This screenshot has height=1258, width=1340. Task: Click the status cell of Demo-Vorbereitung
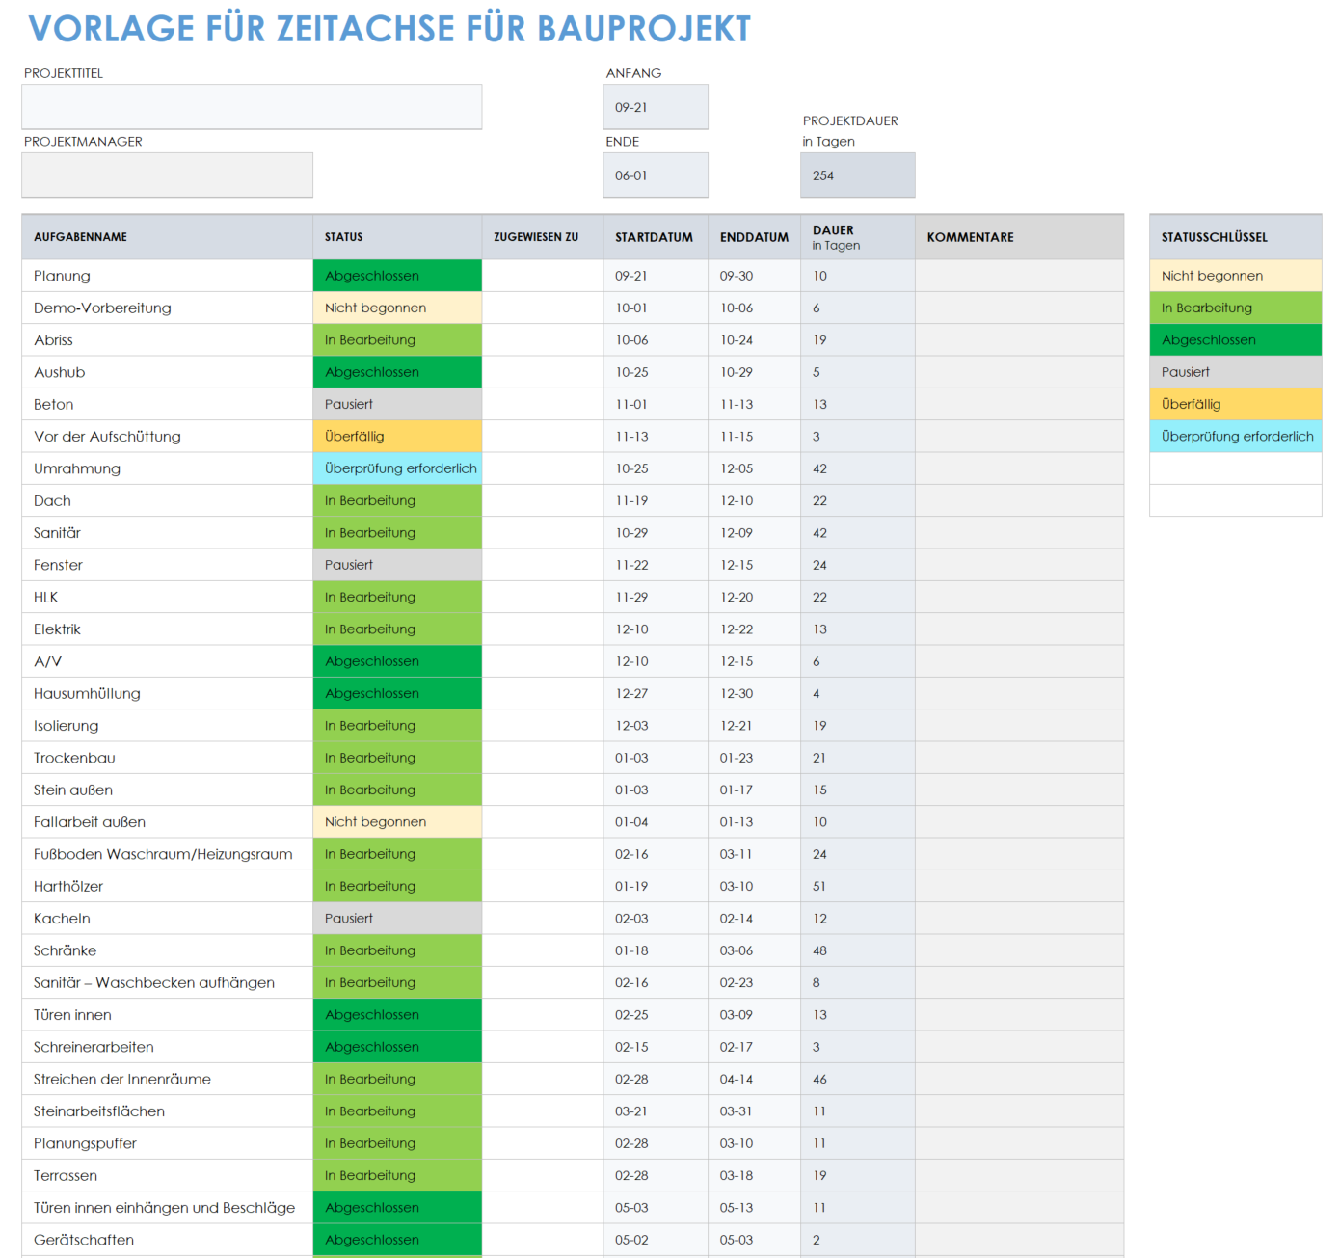coord(397,308)
